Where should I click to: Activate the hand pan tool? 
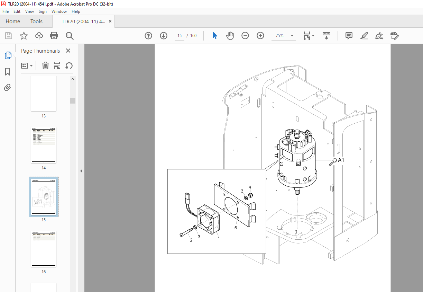tap(230, 36)
